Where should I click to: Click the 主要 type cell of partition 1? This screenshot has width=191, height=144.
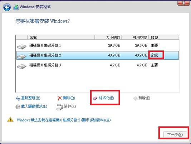154,45
